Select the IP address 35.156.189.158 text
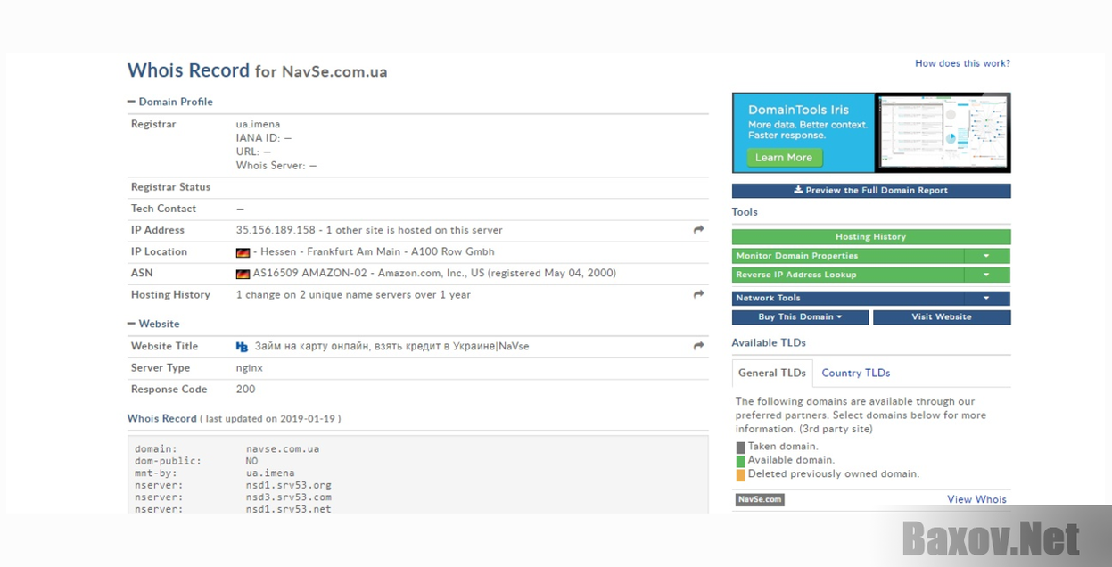 276,230
